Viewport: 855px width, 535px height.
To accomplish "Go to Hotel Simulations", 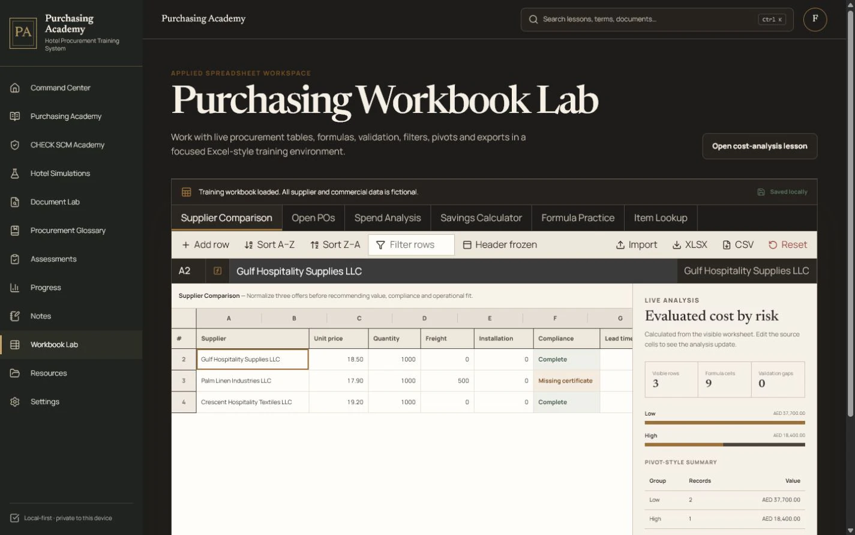I will click(71, 174).
